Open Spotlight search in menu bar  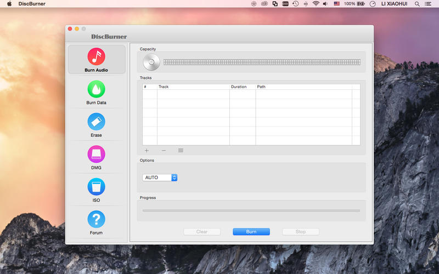pyautogui.click(x=417, y=4)
